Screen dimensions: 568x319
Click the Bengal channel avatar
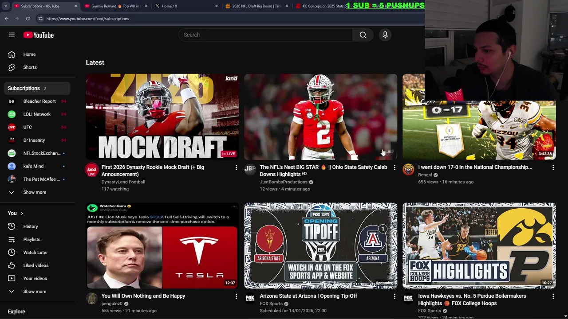pyautogui.click(x=408, y=169)
